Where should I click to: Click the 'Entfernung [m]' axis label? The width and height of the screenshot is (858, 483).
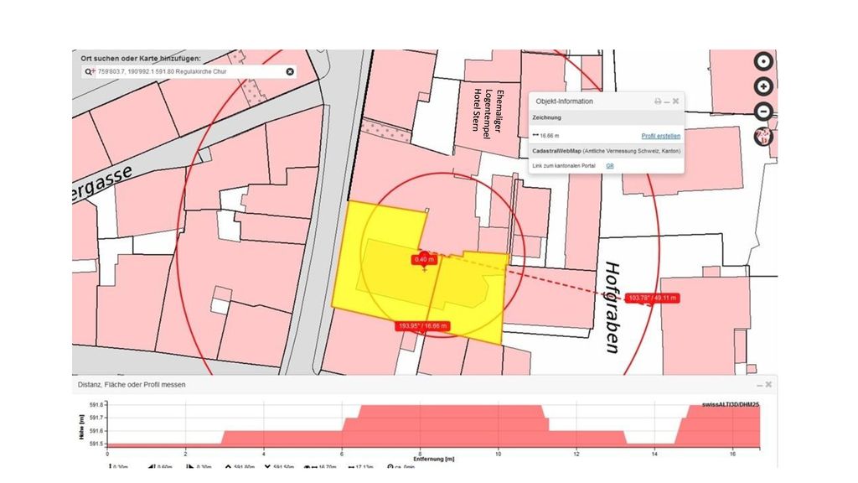click(433, 459)
